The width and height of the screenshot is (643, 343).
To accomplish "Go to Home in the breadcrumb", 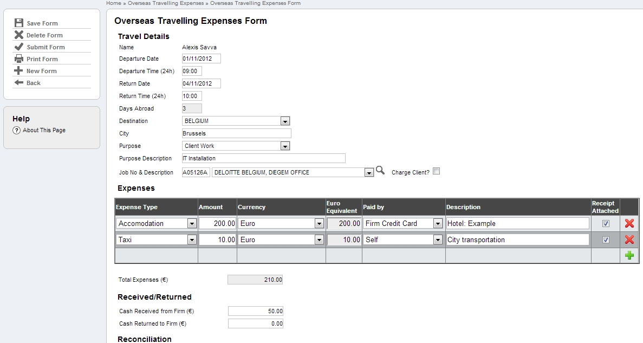I will [114, 3].
